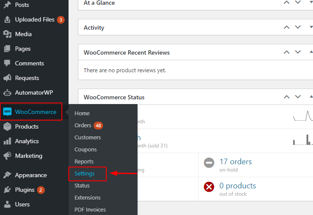
Task: Toggle the Activity panel triangle
Action: click(311, 27)
